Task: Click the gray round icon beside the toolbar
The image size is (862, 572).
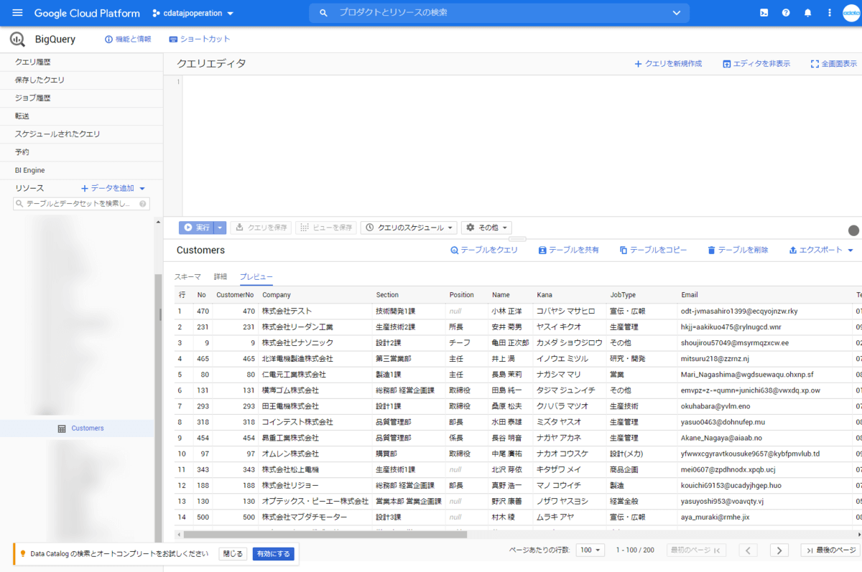Action: tap(853, 230)
